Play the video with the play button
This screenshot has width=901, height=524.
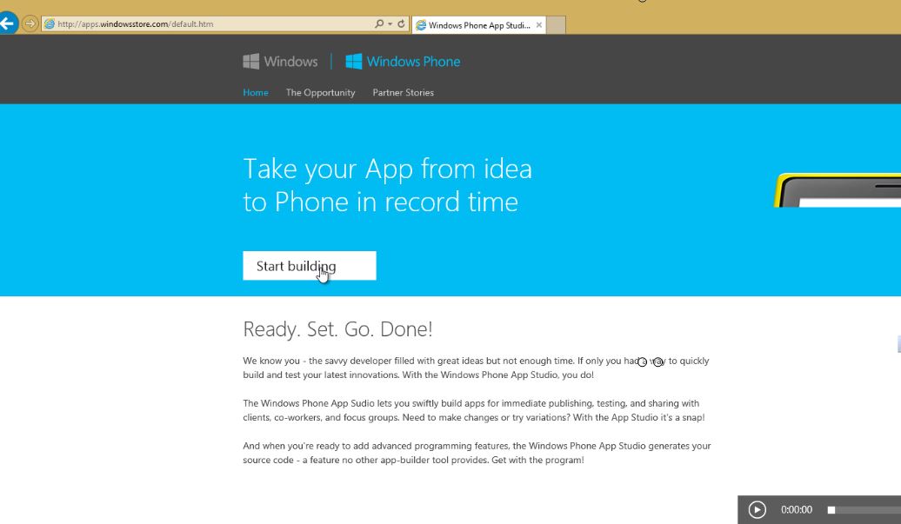tap(758, 509)
